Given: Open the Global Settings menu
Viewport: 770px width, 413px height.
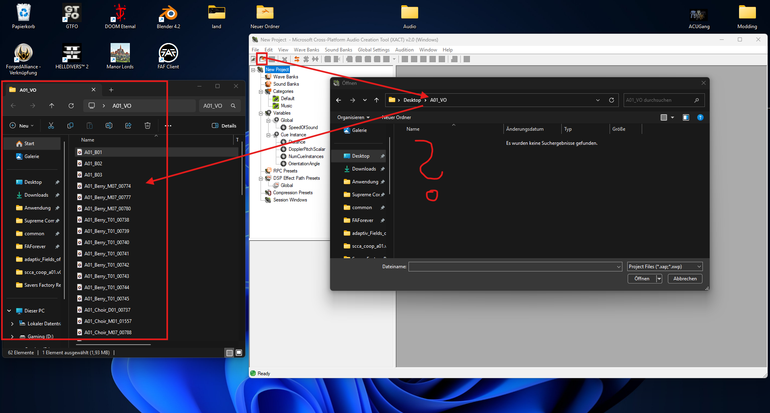Looking at the screenshot, I should (374, 50).
